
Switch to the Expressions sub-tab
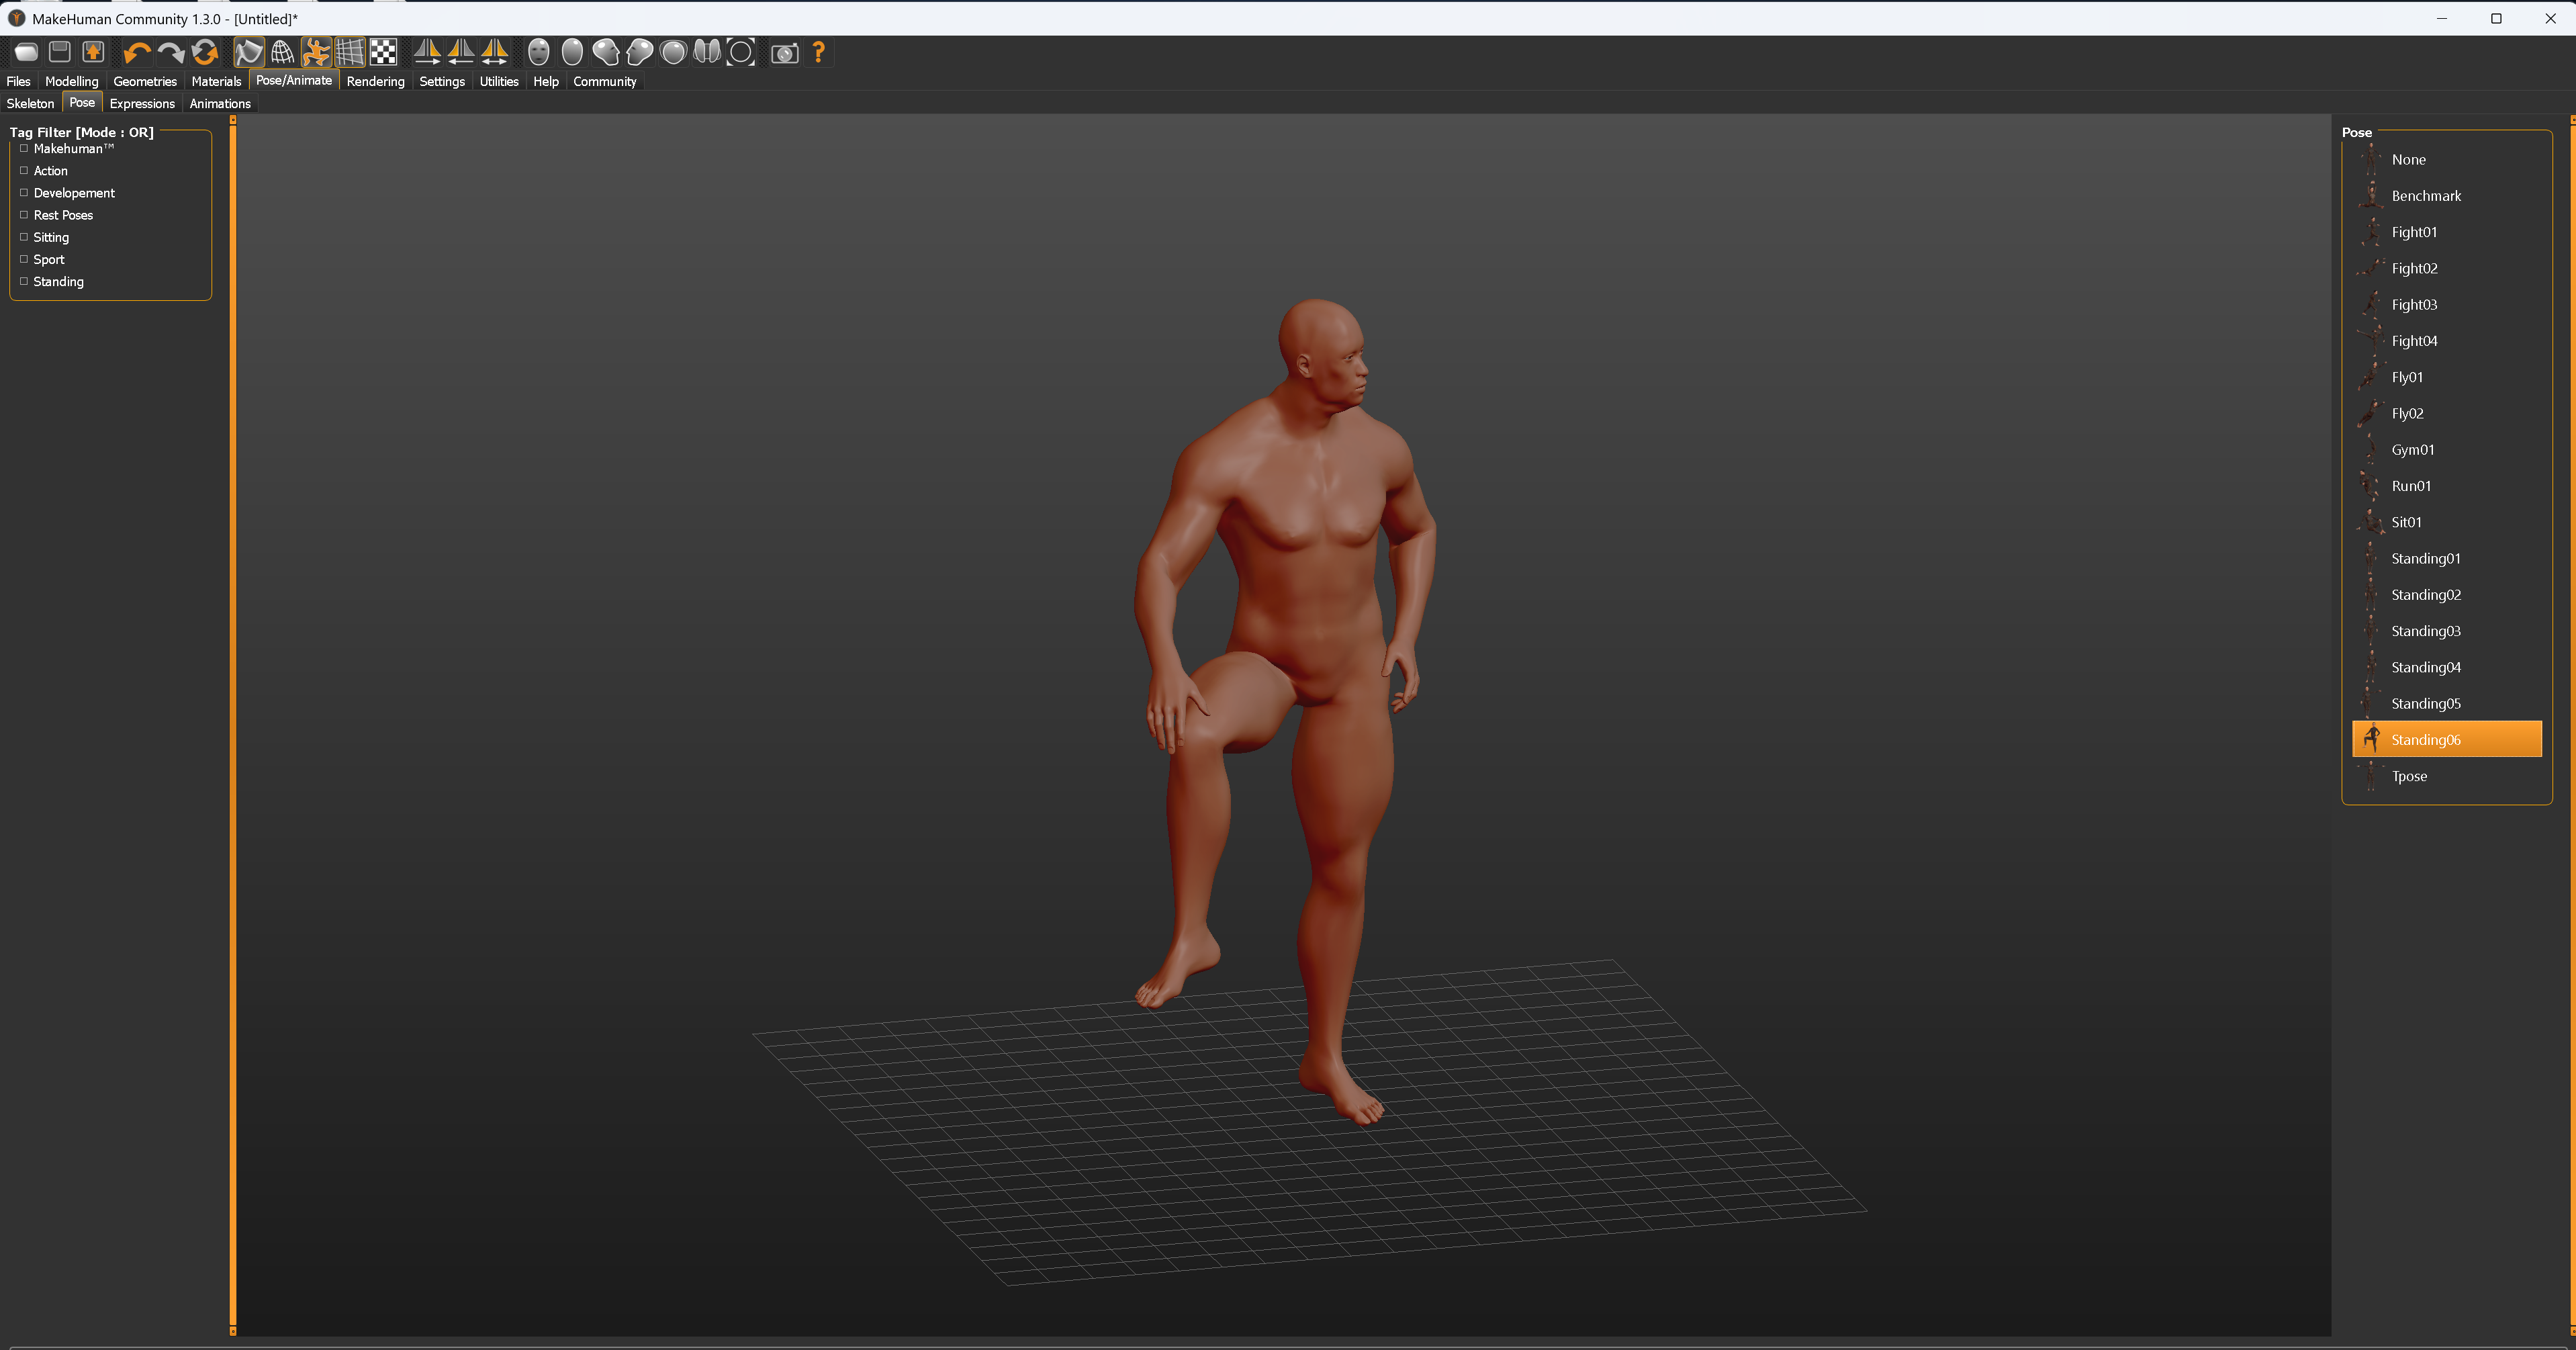[142, 103]
